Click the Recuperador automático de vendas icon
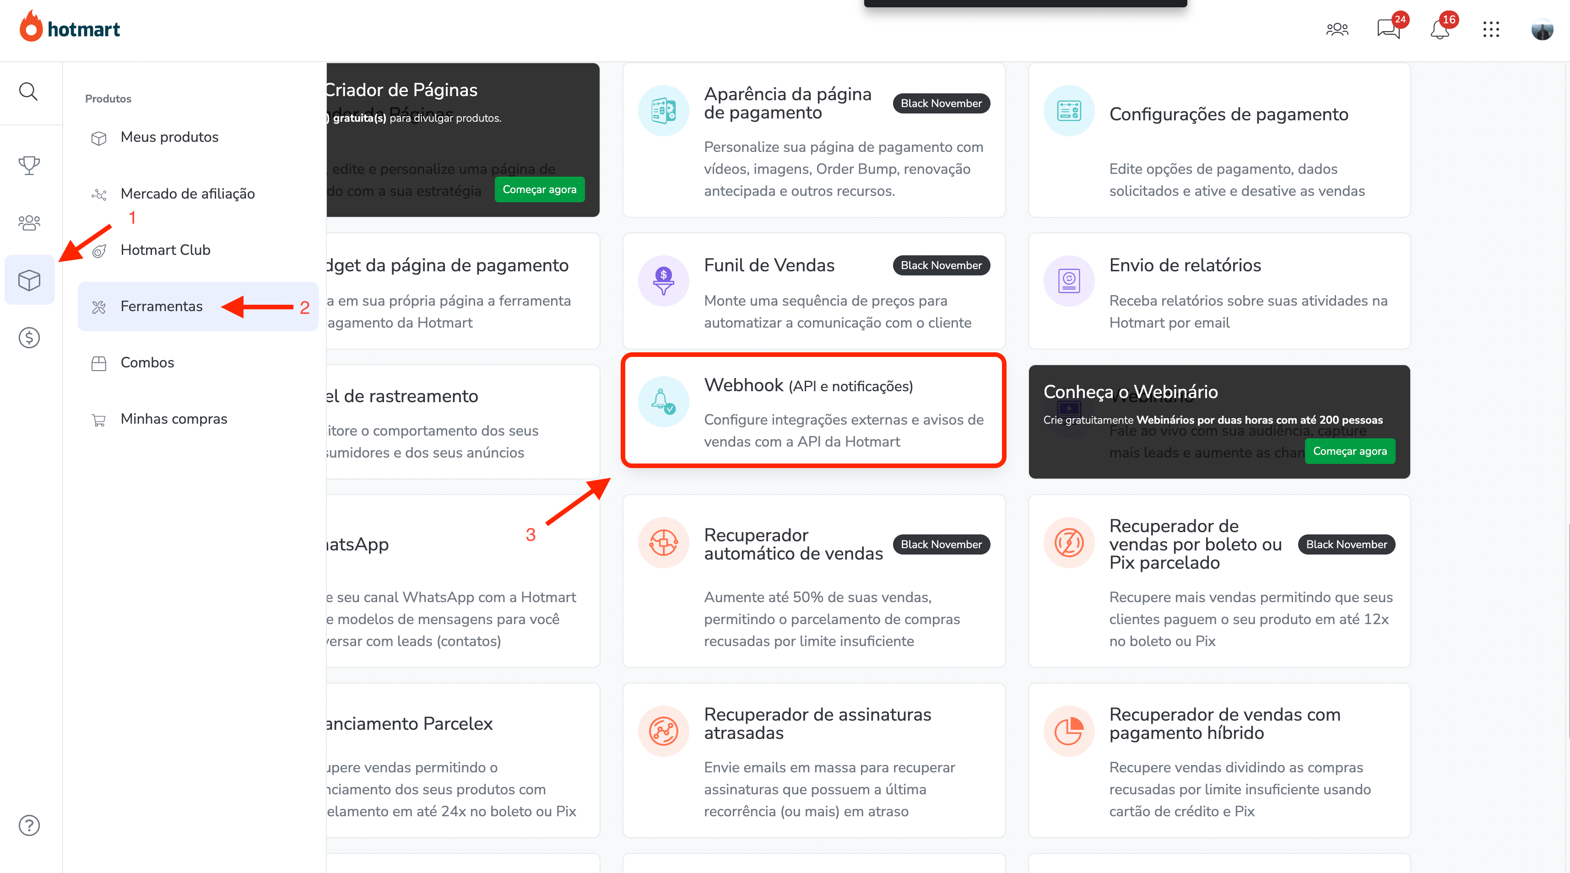 click(x=663, y=543)
